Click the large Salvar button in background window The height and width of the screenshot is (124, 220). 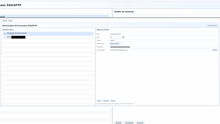point(119,123)
